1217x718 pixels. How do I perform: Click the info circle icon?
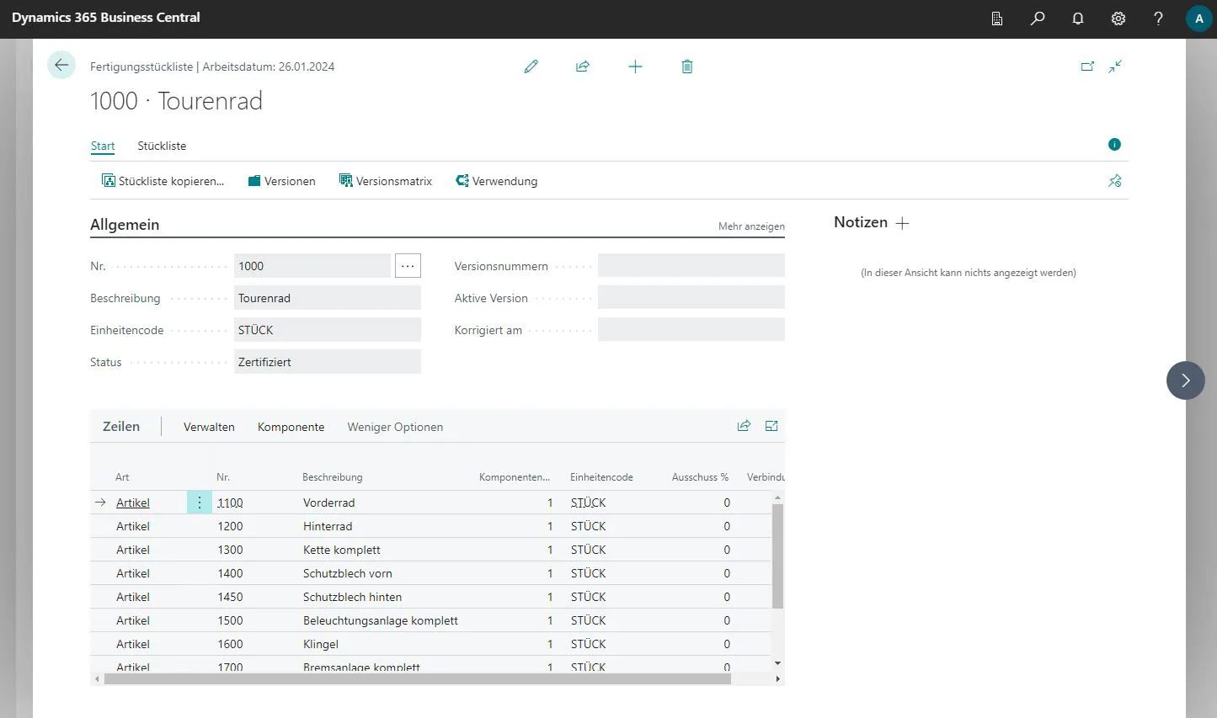[x=1114, y=145]
